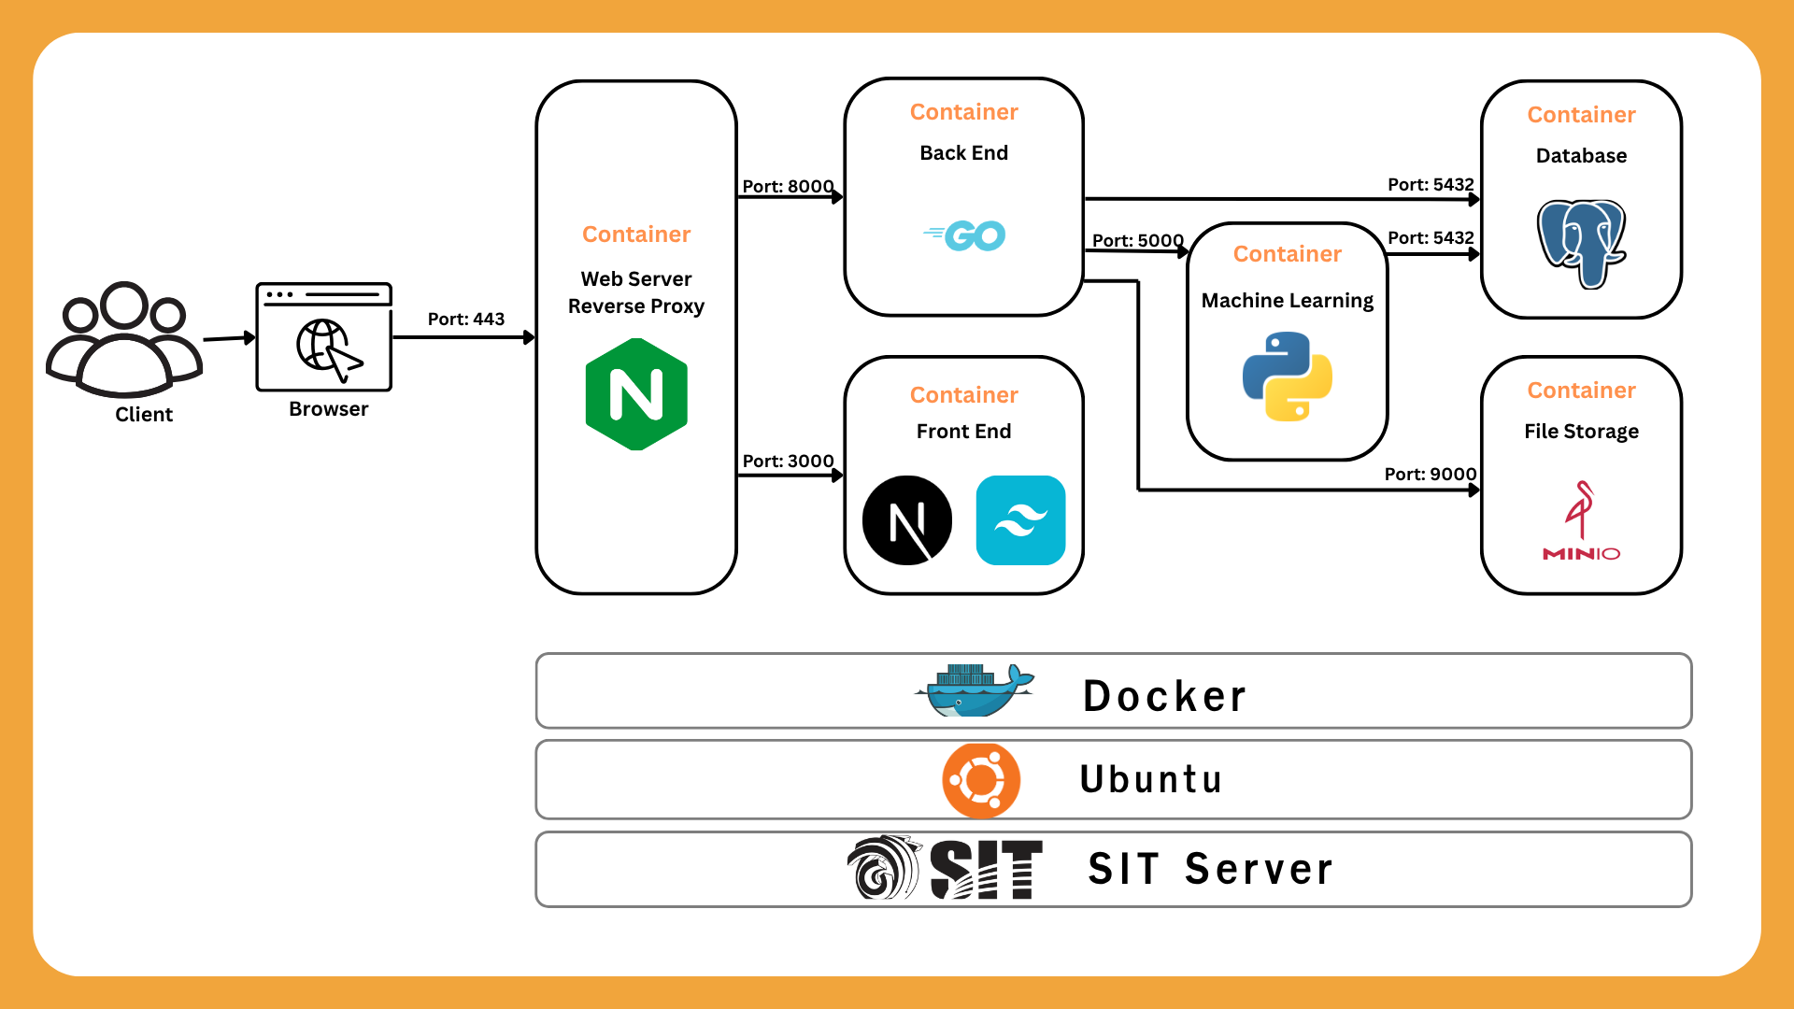Click the Go language logo
This screenshot has height=1009, width=1794.
click(965, 235)
